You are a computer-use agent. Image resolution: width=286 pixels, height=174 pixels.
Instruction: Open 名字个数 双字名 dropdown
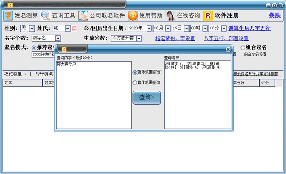click(58, 38)
